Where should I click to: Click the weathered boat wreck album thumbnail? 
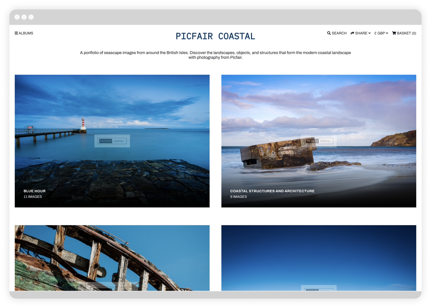tap(112, 258)
